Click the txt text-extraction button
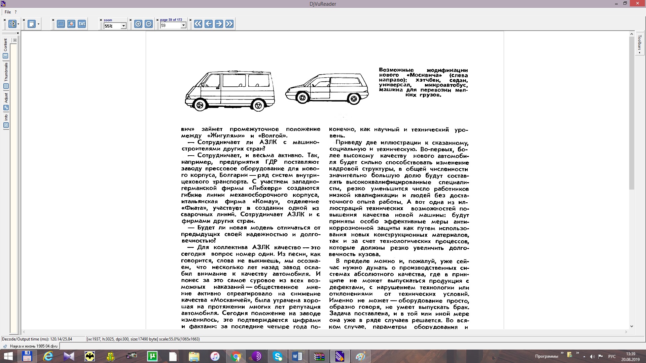 coord(82,24)
